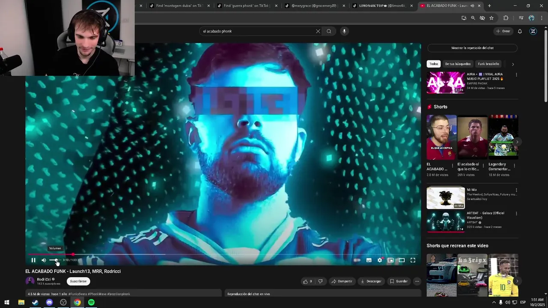Toggle subtitles with the captions icon
This screenshot has width=548, height=308.
pyautogui.click(x=369, y=260)
